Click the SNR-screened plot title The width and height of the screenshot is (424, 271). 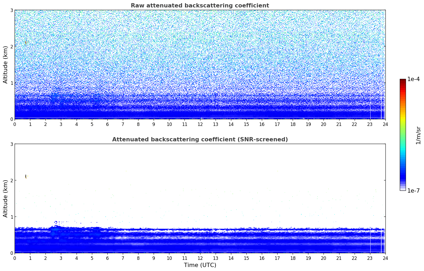pos(200,139)
